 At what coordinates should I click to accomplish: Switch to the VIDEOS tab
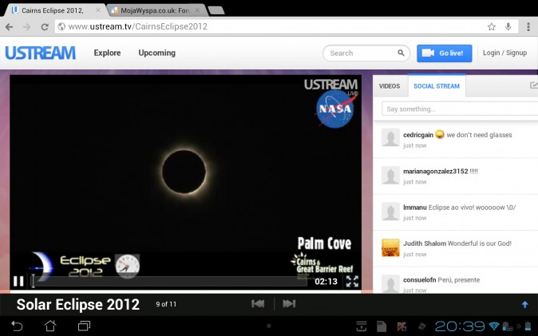coord(390,86)
